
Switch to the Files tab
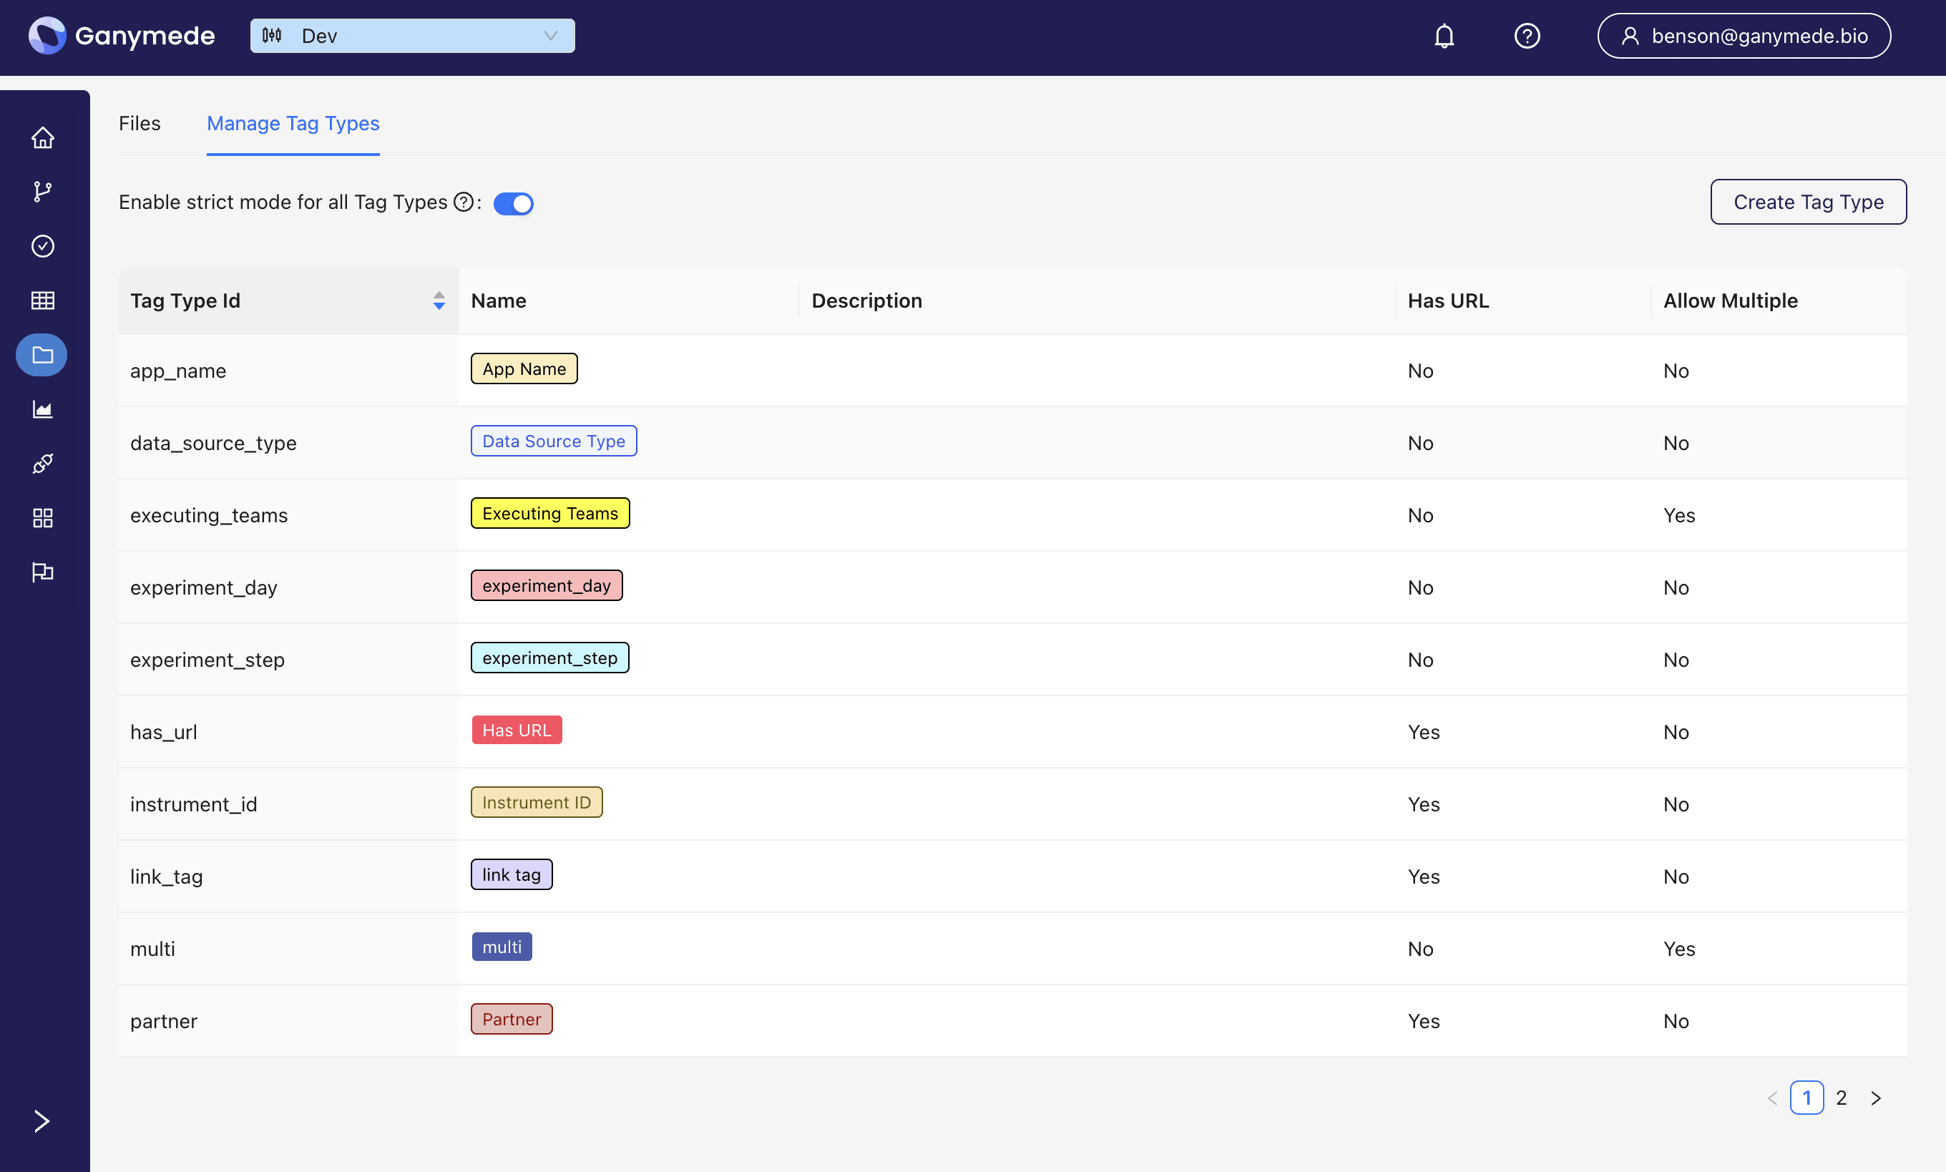[x=139, y=124]
